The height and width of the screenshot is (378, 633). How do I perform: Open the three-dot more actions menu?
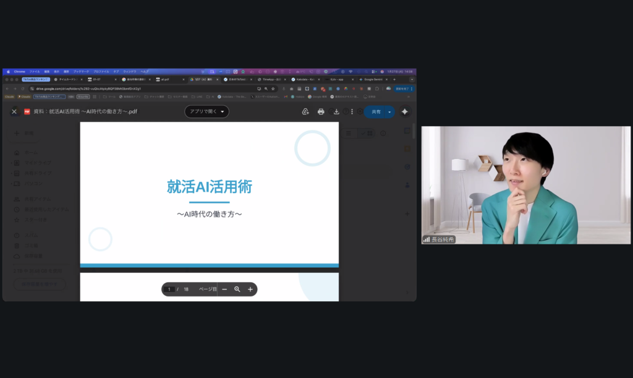(x=352, y=111)
